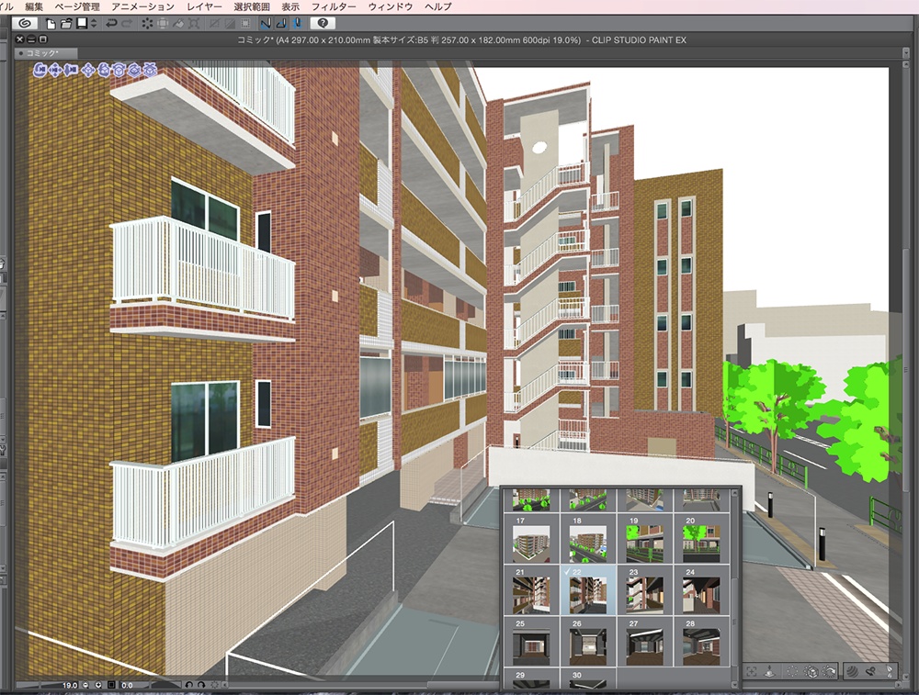Toggle snap to ruler in the toolbar
This screenshot has height=695, width=919.
(x=265, y=25)
